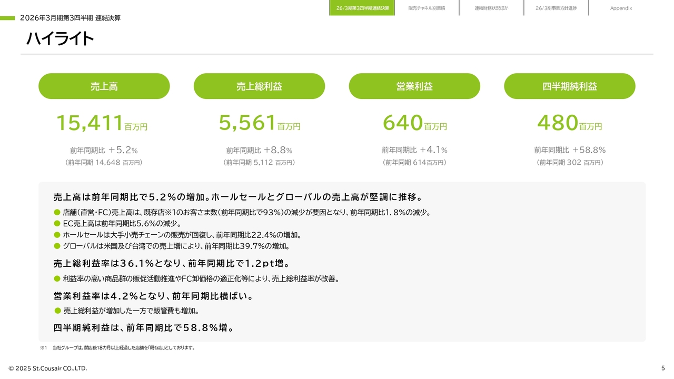Viewport: 674px width, 379px height.
Task: Open the Appendix section
Action: point(621,8)
